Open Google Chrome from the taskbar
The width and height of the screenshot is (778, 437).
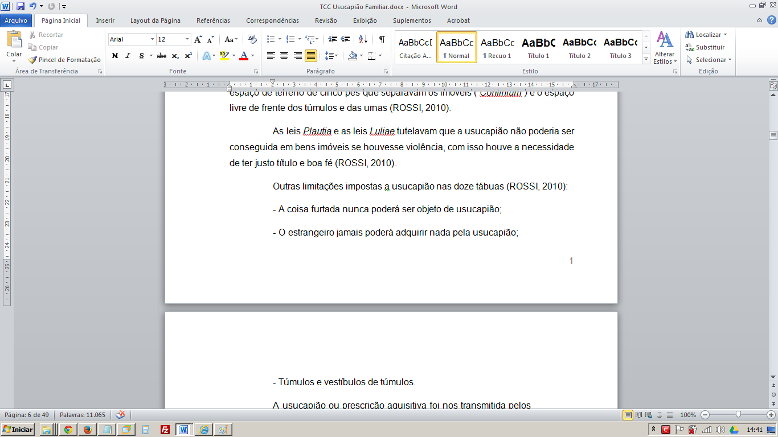[68, 430]
